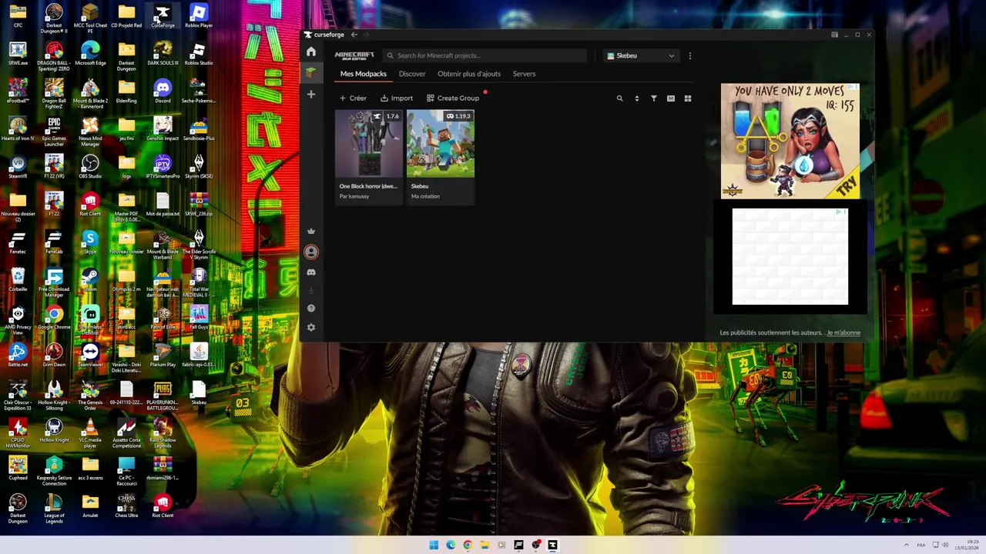Select the Mes Modpacks tab
This screenshot has height=554, width=986.
[364, 74]
